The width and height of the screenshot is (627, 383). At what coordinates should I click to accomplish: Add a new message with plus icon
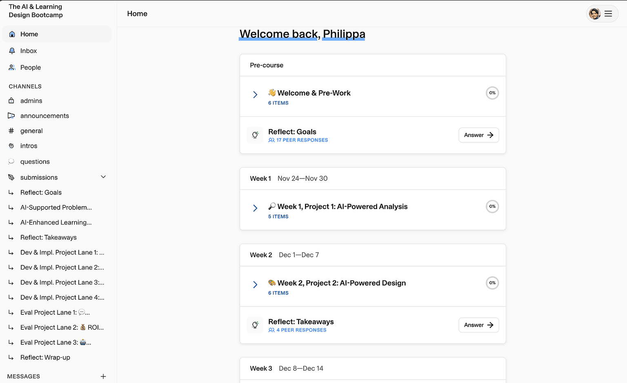click(103, 376)
